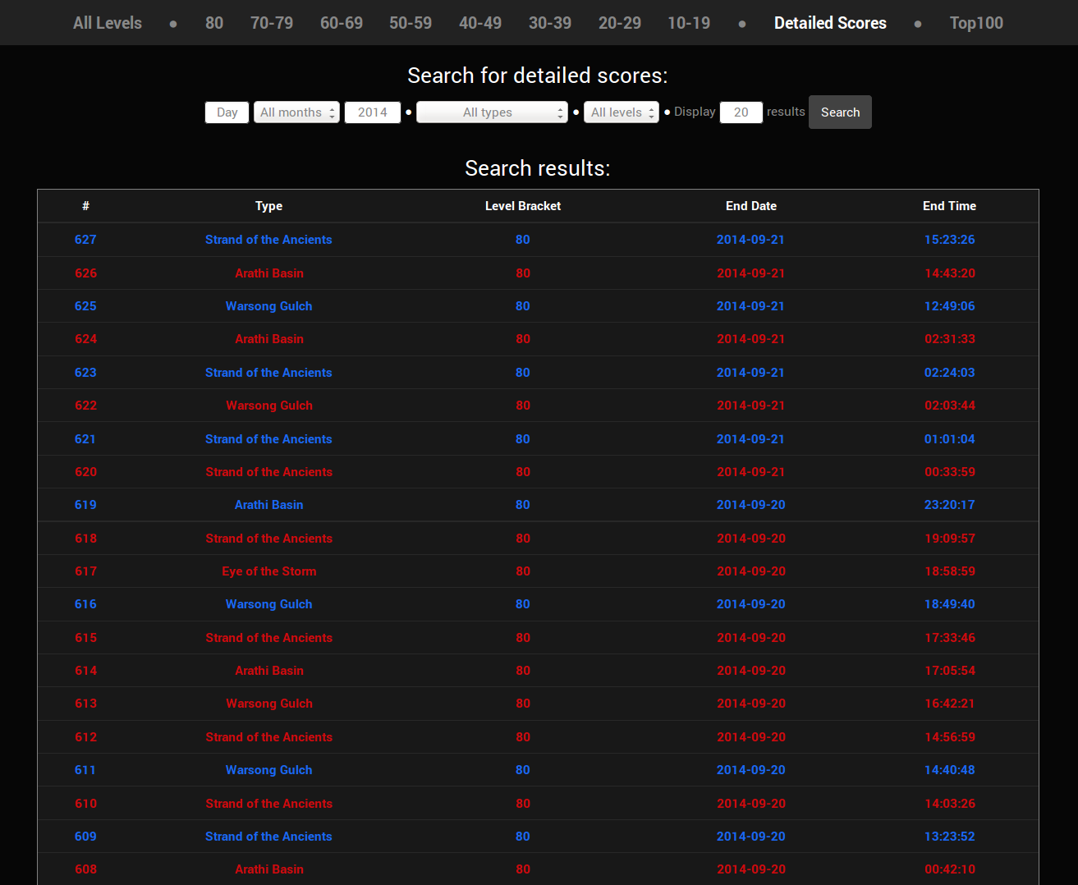The height and width of the screenshot is (885, 1078).
Task: Open the 50-59 bracket tab
Action: coord(411,23)
